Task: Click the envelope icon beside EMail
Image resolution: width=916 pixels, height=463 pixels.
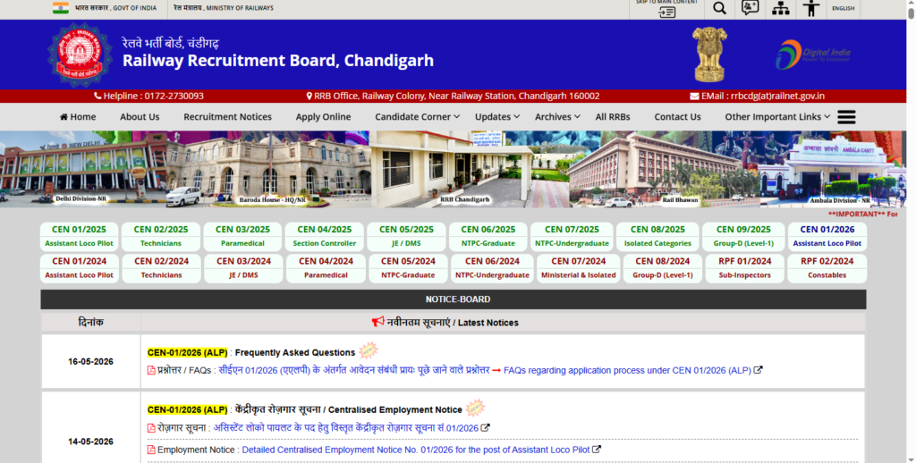Action: coord(694,96)
